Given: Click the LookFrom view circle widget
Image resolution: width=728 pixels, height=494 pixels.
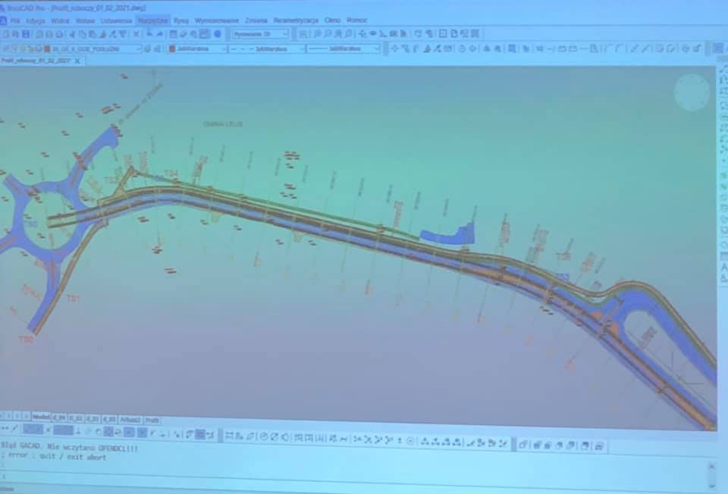Looking at the screenshot, I should tap(692, 92).
